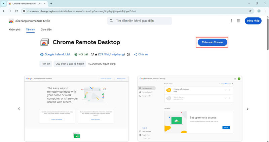269x142 pixels.
Task: Click the Tiện ích category chip
Action: click(46, 64)
